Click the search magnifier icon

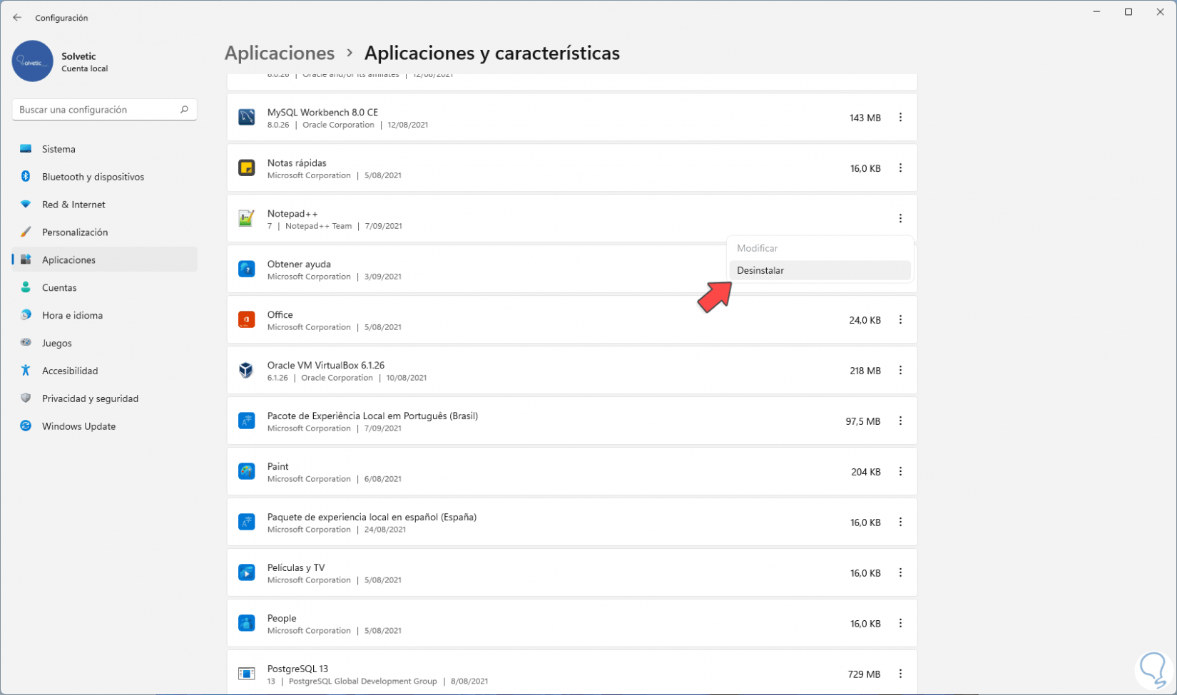(184, 110)
